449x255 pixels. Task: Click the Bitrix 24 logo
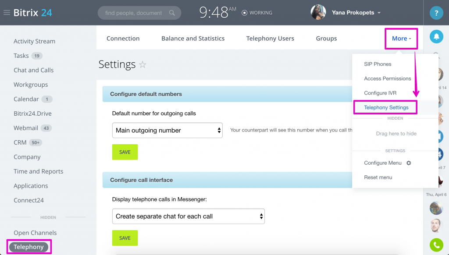click(32, 13)
